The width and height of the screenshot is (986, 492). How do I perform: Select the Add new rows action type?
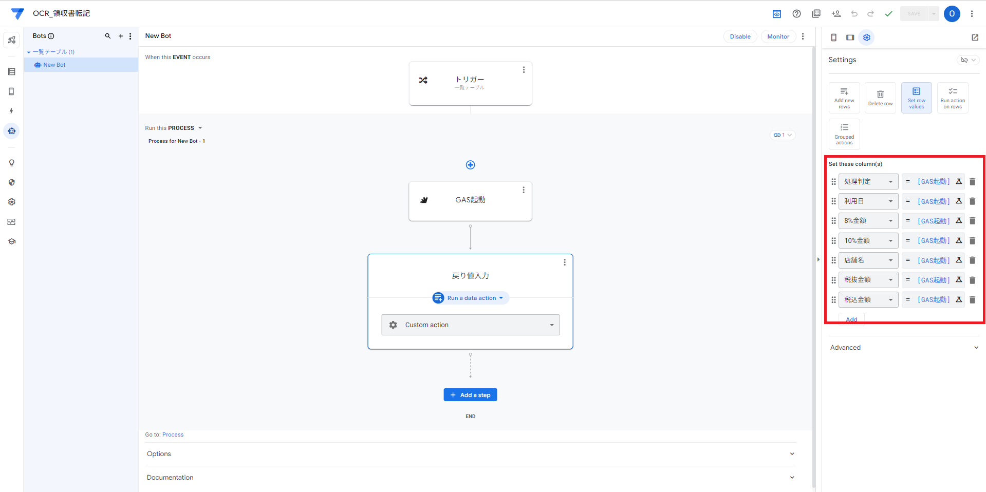coord(844,98)
